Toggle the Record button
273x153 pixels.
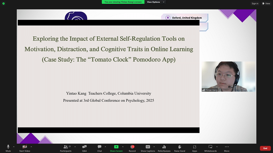[132, 148]
